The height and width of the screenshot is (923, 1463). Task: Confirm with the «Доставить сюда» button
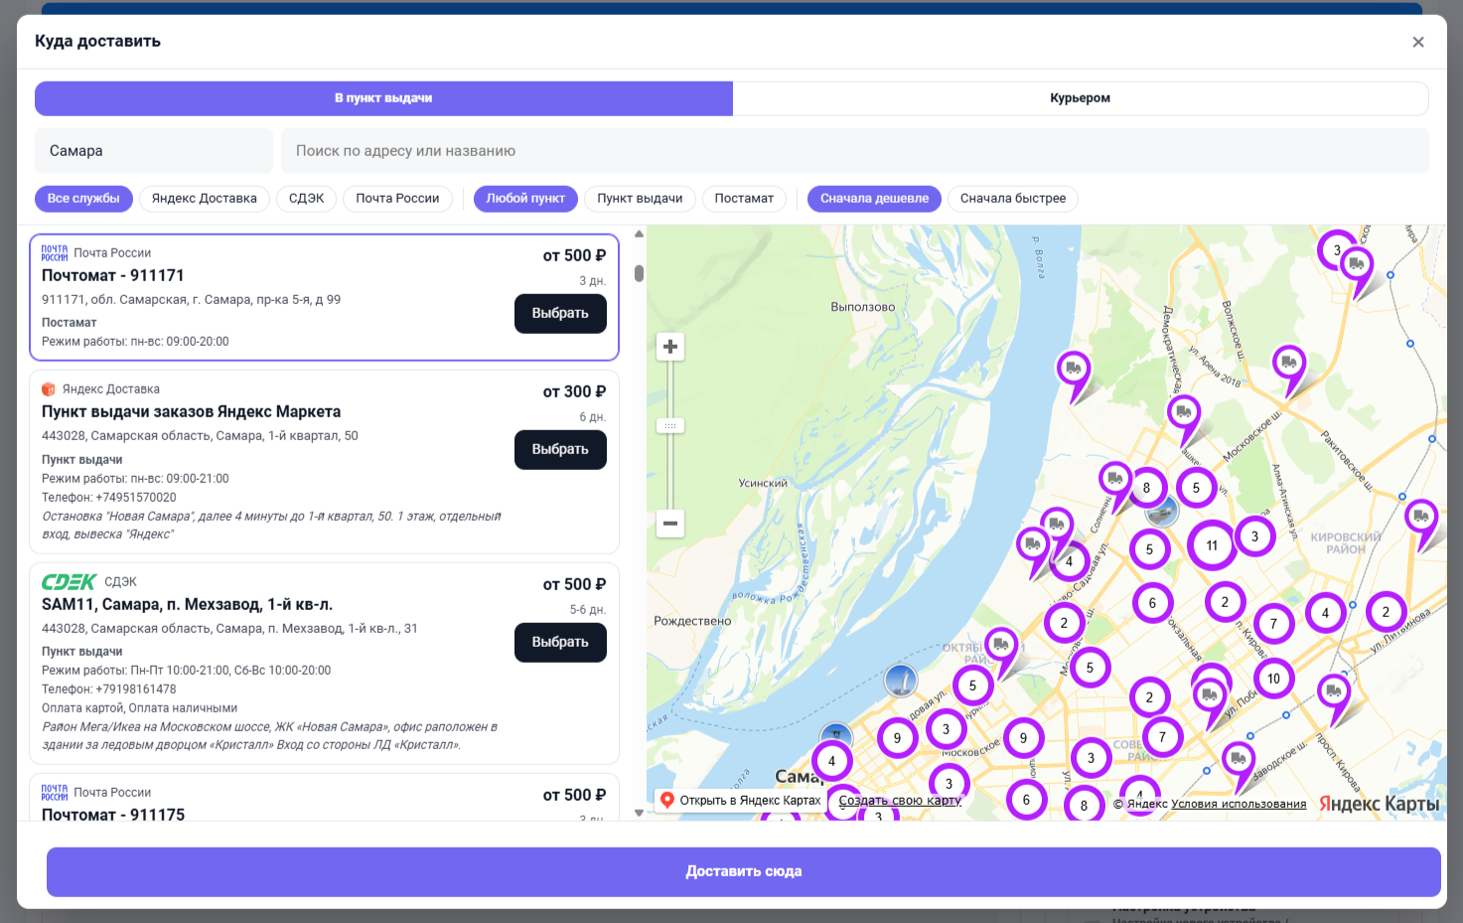(744, 871)
